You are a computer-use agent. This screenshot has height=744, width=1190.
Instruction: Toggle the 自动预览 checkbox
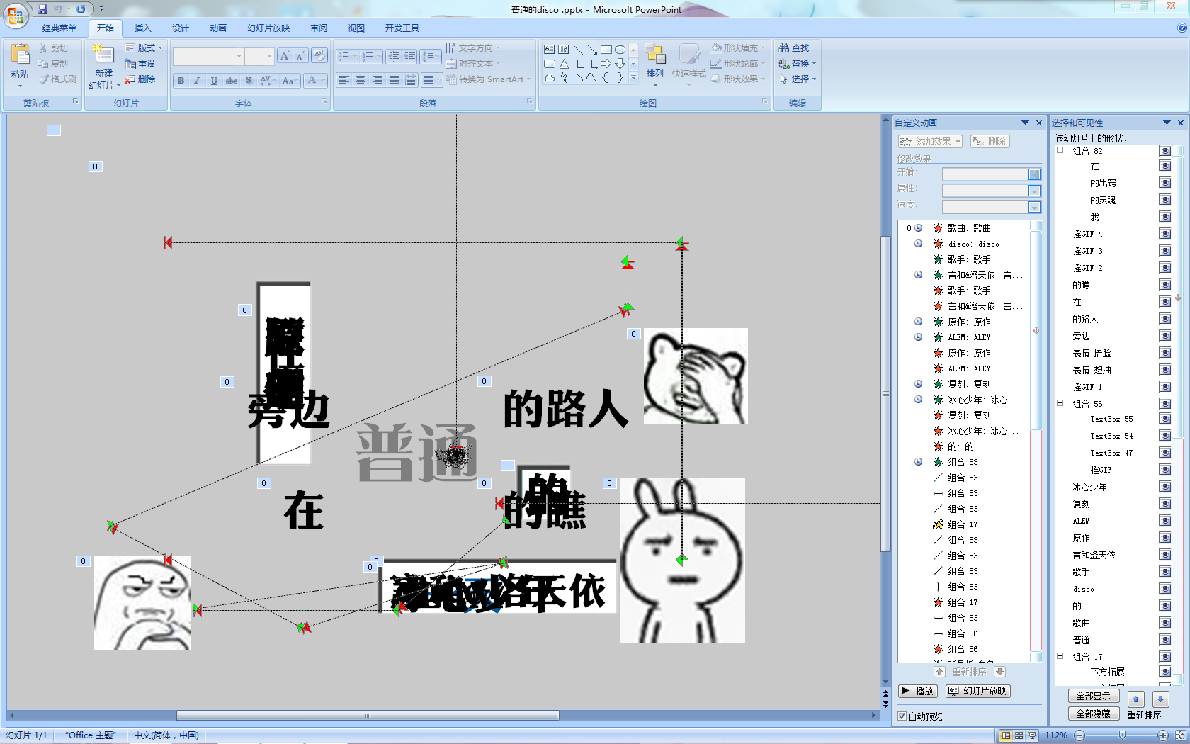click(x=902, y=716)
